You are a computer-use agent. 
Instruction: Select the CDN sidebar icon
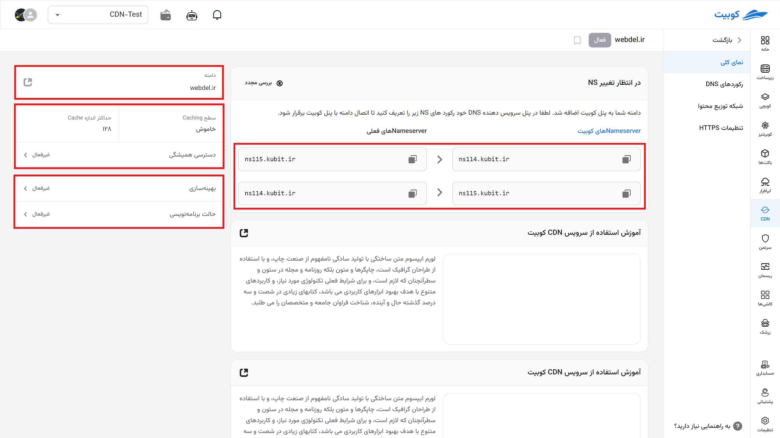pos(765,213)
